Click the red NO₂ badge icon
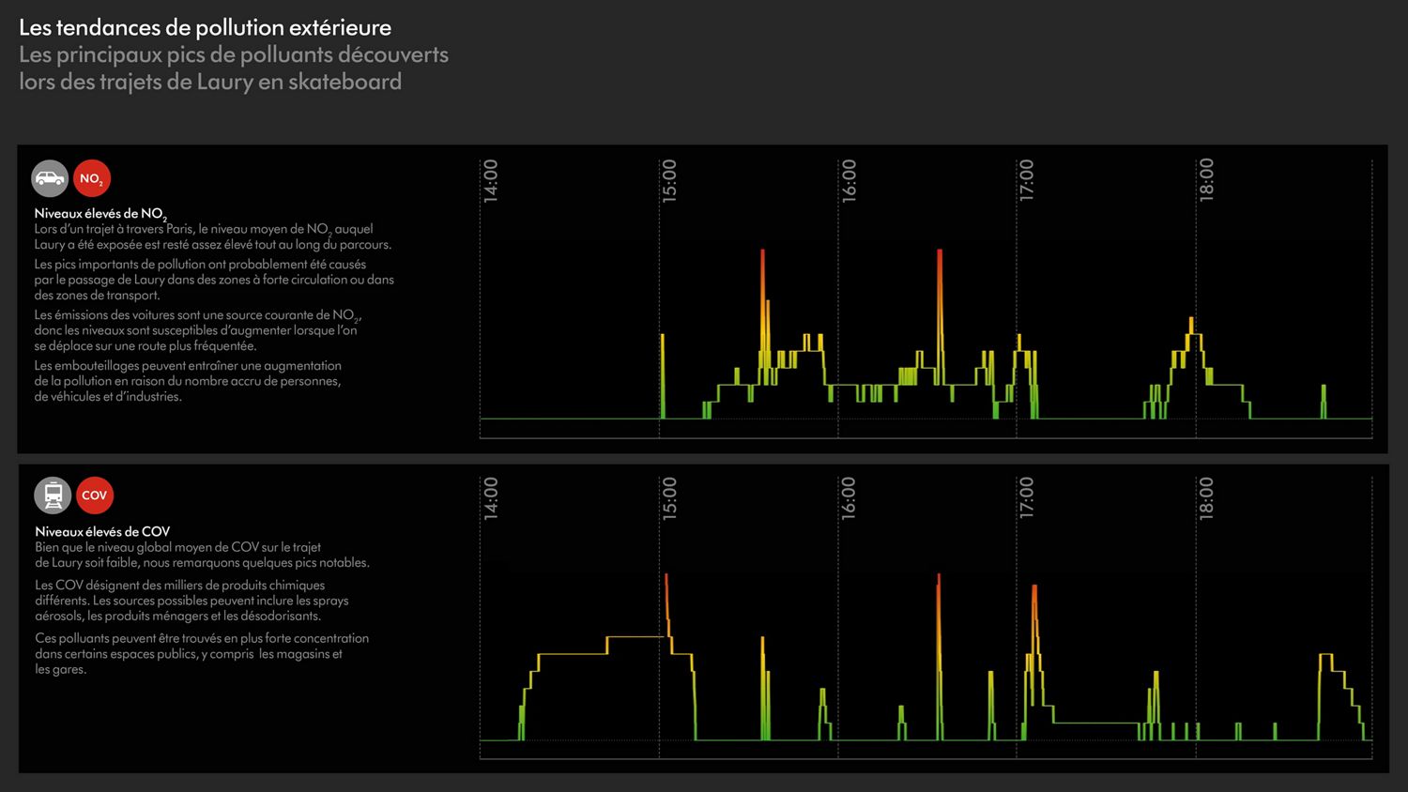 tap(92, 178)
